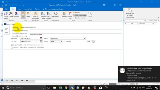This screenshot has width=160, height=90.
Task: Toggle High Importance tag
Action: coord(80,15)
